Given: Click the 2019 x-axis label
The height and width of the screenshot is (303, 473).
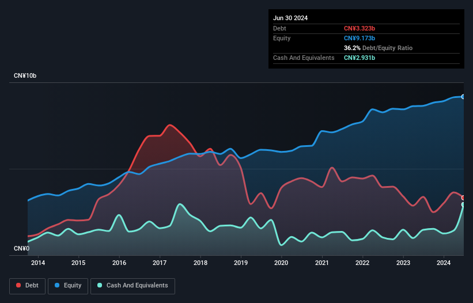Looking at the screenshot, I should [241, 263].
